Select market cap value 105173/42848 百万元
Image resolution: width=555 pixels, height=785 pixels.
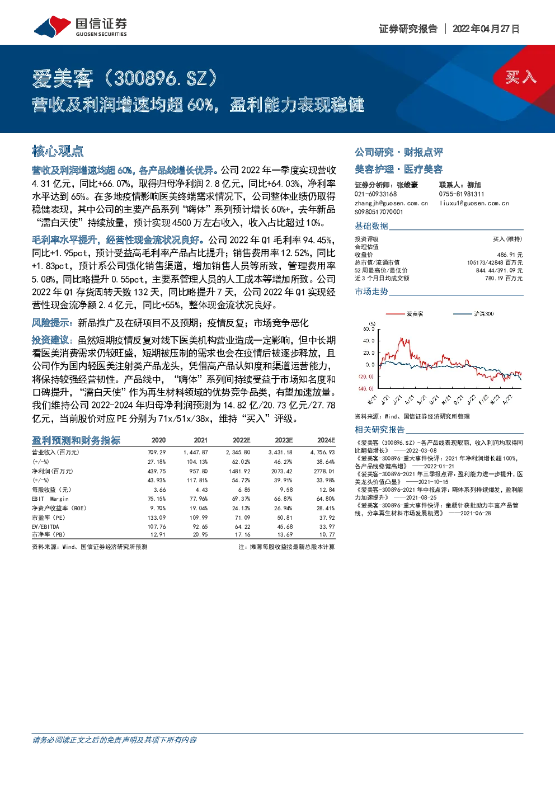[x=495, y=262]
